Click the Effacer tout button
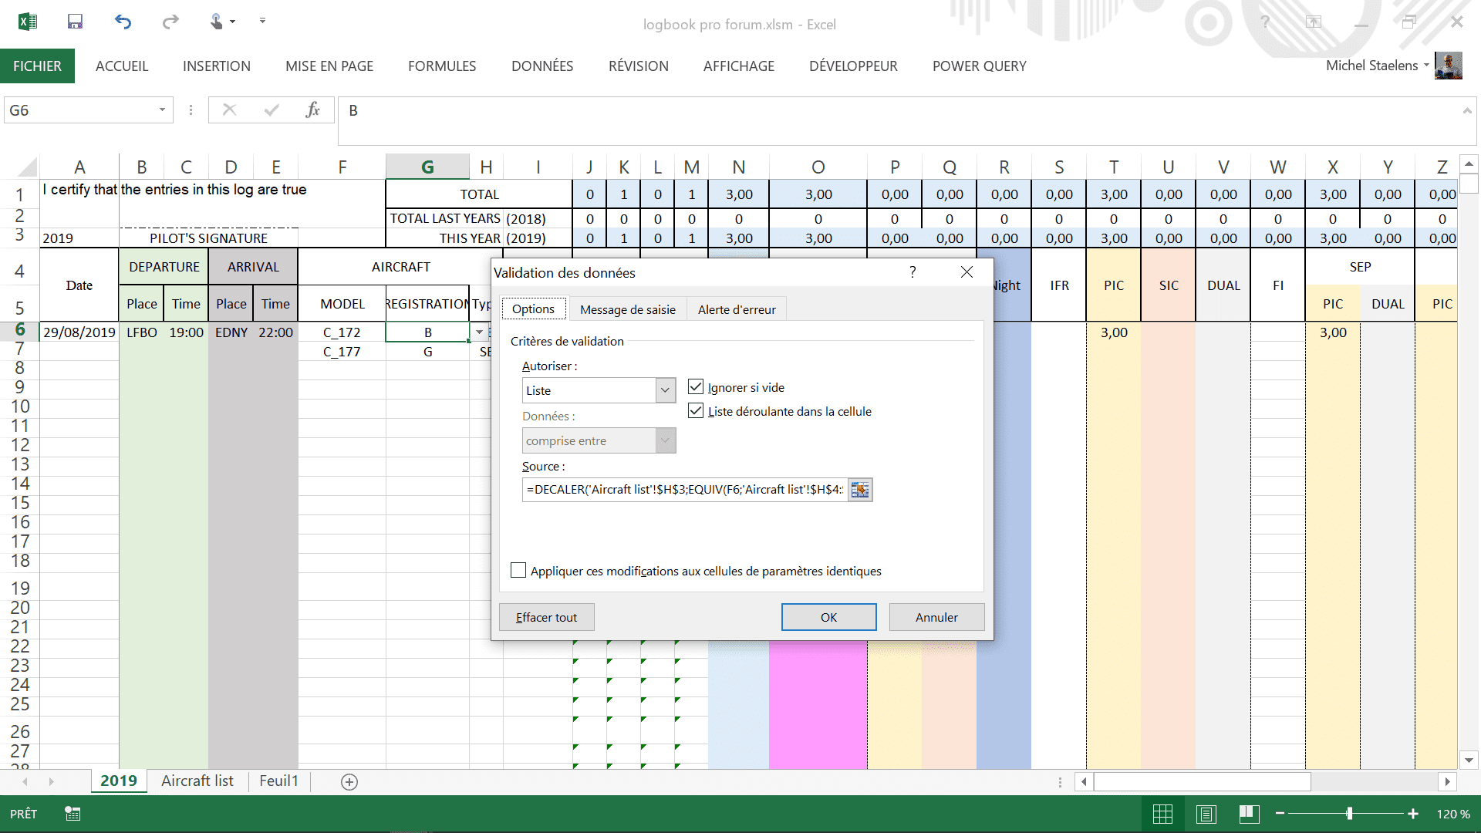This screenshot has height=833, width=1481. tap(546, 617)
